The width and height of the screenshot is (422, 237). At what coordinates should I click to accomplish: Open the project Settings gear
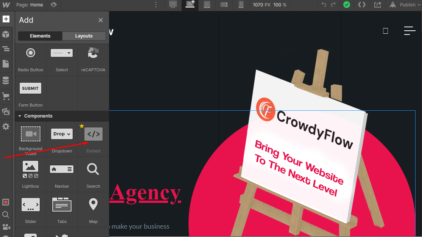pyautogui.click(x=6, y=126)
